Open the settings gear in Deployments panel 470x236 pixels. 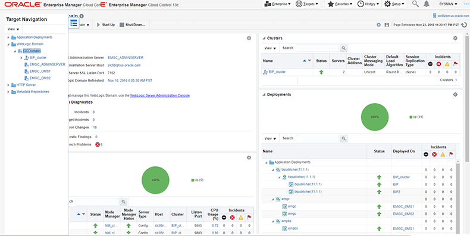coord(455,95)
